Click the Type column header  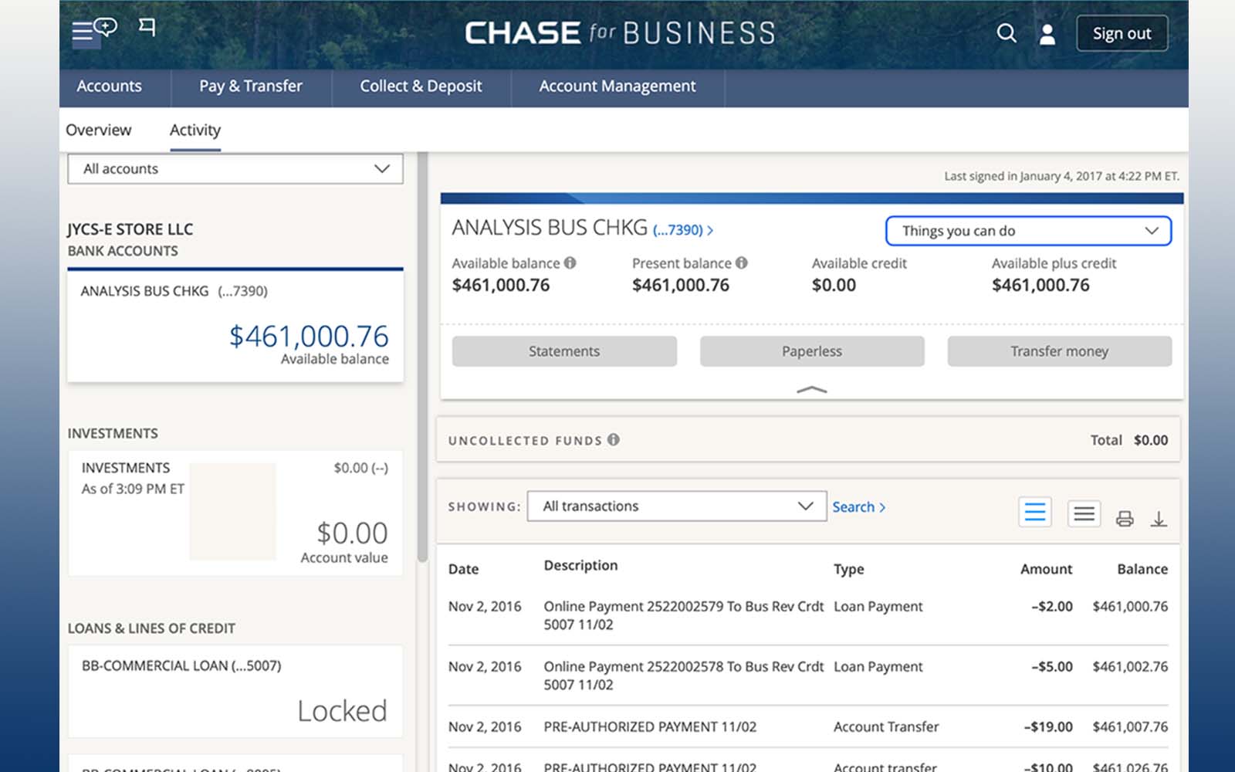[x=848, y=569]
